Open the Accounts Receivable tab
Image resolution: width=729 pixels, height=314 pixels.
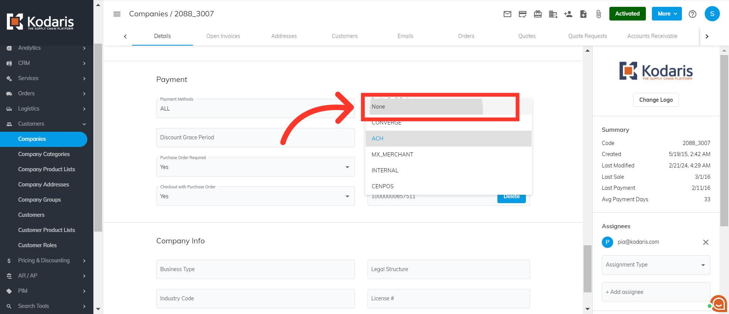click(652, 36)
